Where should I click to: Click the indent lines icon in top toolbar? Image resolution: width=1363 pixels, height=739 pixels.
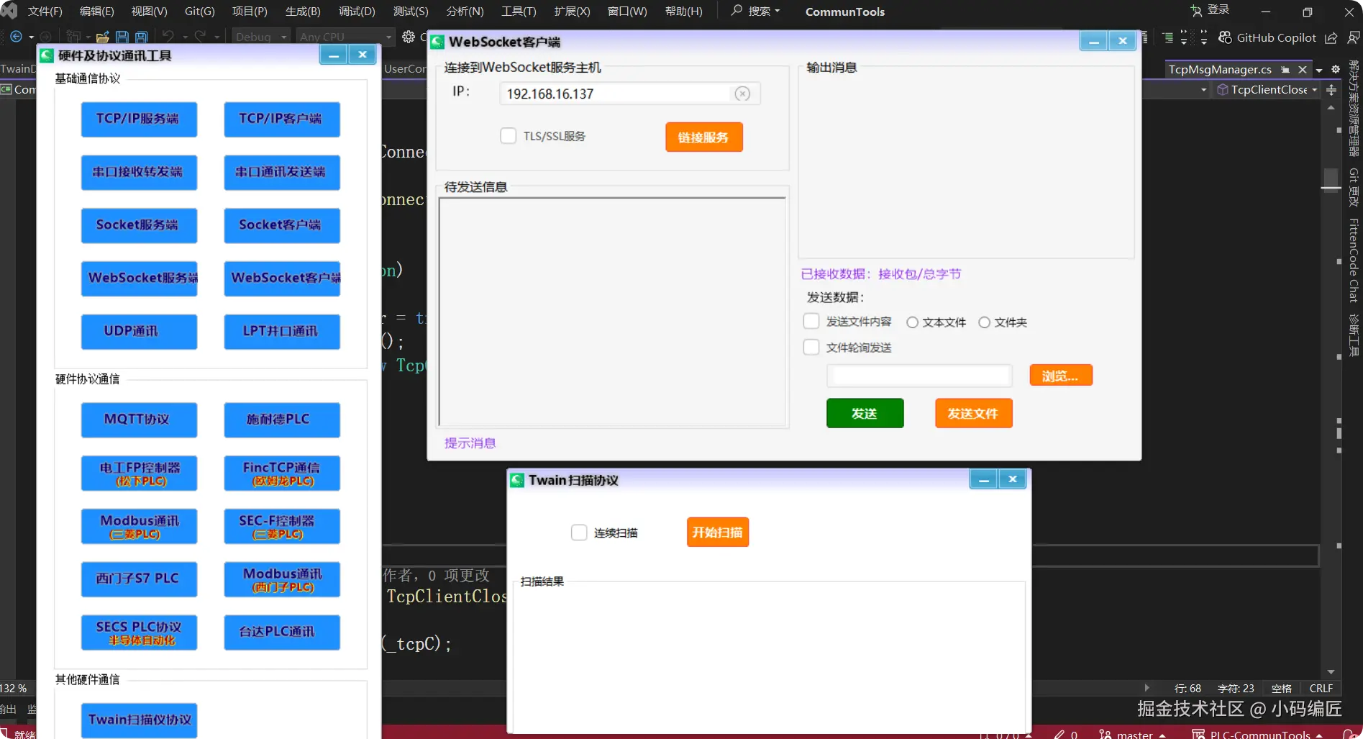[x=1167, y=37]
